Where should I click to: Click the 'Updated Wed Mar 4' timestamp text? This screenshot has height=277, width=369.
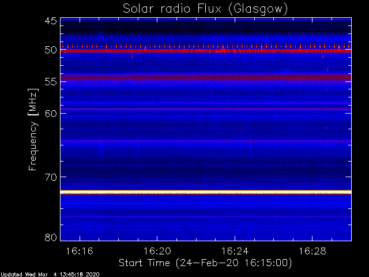pyautogui.click(x=50, y=275)
